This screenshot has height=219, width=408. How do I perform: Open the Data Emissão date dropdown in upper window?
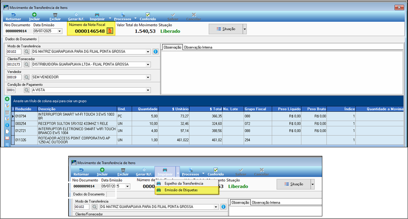click(x=60, y=31)
